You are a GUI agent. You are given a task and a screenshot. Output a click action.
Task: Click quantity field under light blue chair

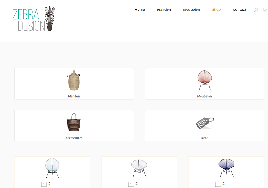44,184
